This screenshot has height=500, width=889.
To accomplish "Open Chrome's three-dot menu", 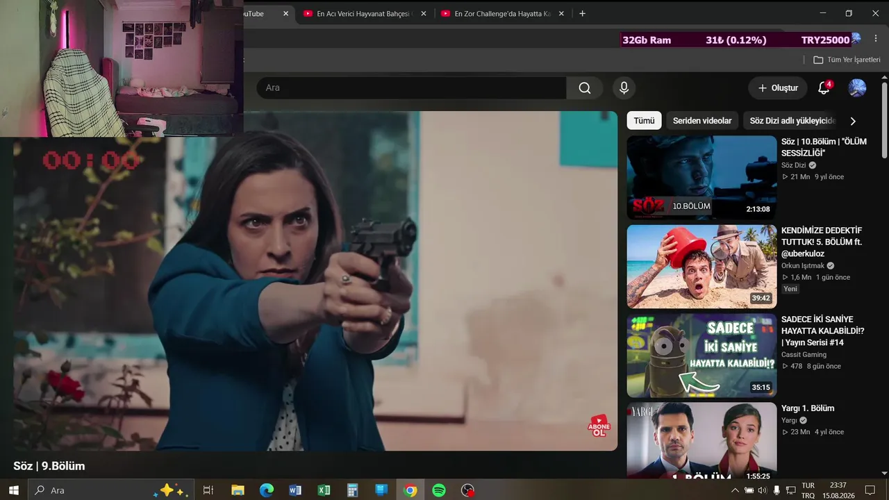I will (x=876, y=39).
